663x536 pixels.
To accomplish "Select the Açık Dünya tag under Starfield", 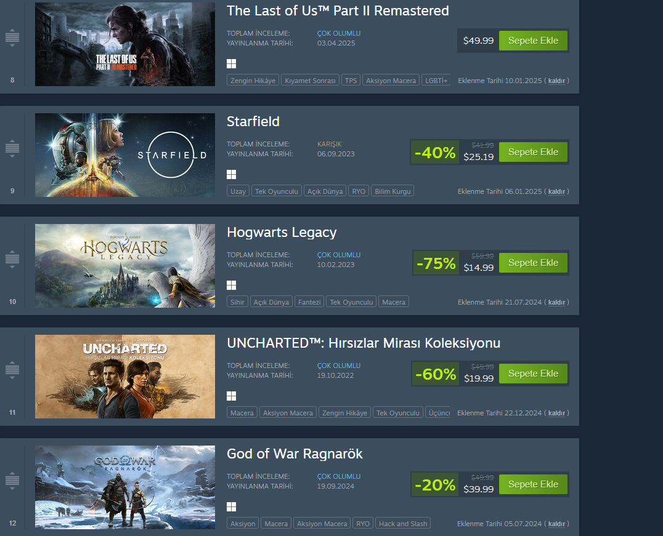I will coord(325,191).
